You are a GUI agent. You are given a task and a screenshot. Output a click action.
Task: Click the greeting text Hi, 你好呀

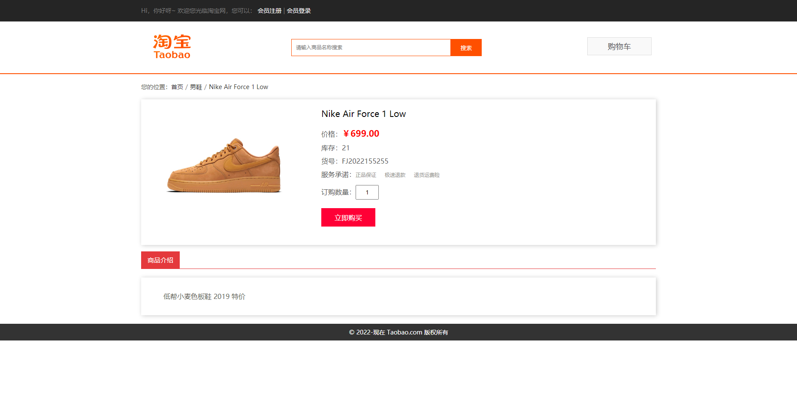coord(158,11)
